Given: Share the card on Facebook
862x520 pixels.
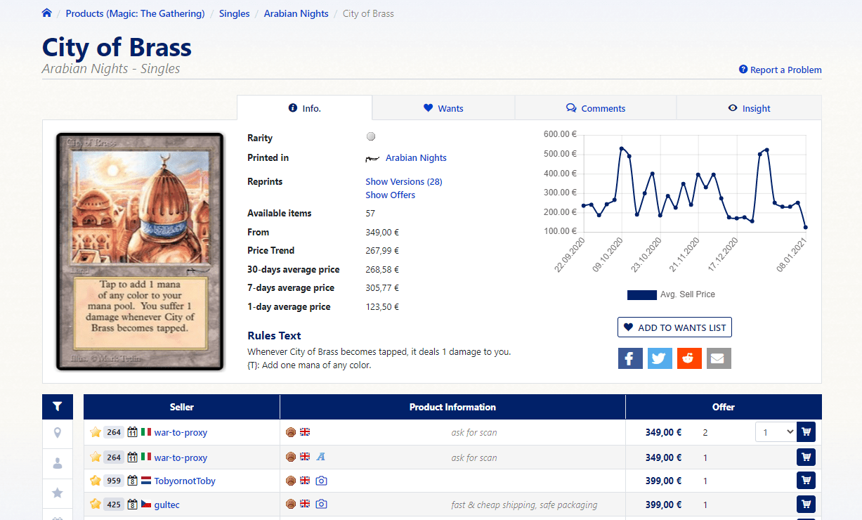Looking at the screenshot, I should pos(630,358).
